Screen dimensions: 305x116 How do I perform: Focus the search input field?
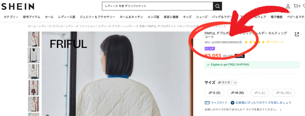[157, 6]
